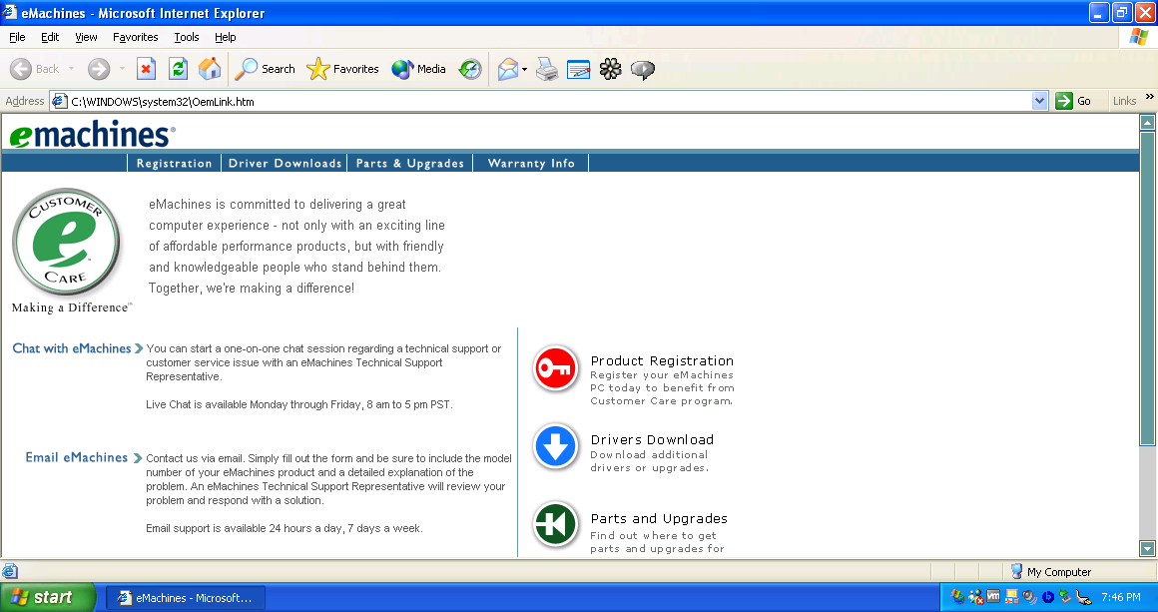The width and height of the screenshot is (1158, 612).
Task: Open the Mail button dropdown arrow
Action: click(525, 70)
